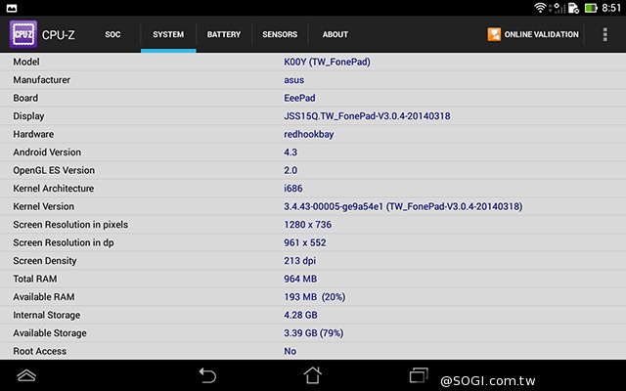Select Screen Resolution in pixels label
This screenshot has width=626, height=391.
(70, 225)
